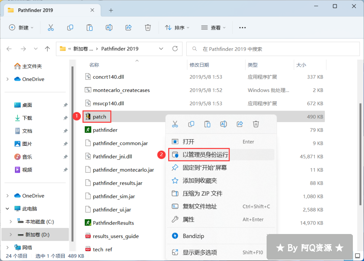
Task: Click the Copy icon in the toolbar
Action: point(70,28)
